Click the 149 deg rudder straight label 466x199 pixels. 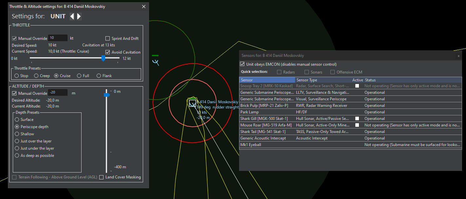tap(218, 107)
